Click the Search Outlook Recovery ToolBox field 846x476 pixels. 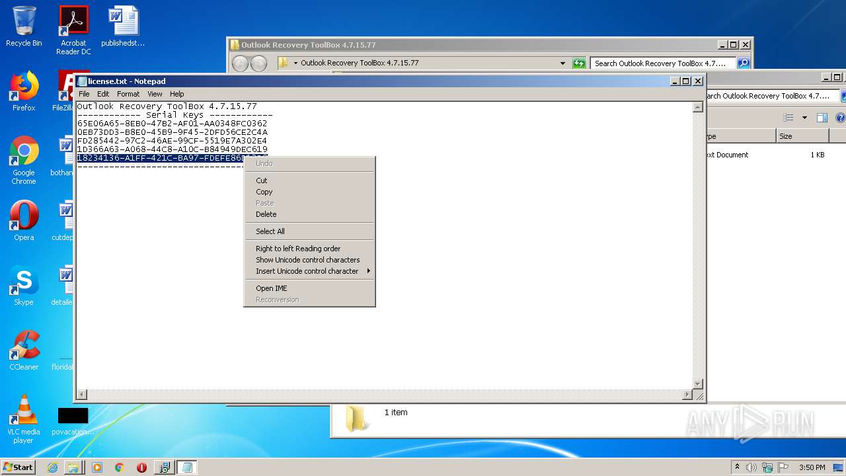pos(663,63)
